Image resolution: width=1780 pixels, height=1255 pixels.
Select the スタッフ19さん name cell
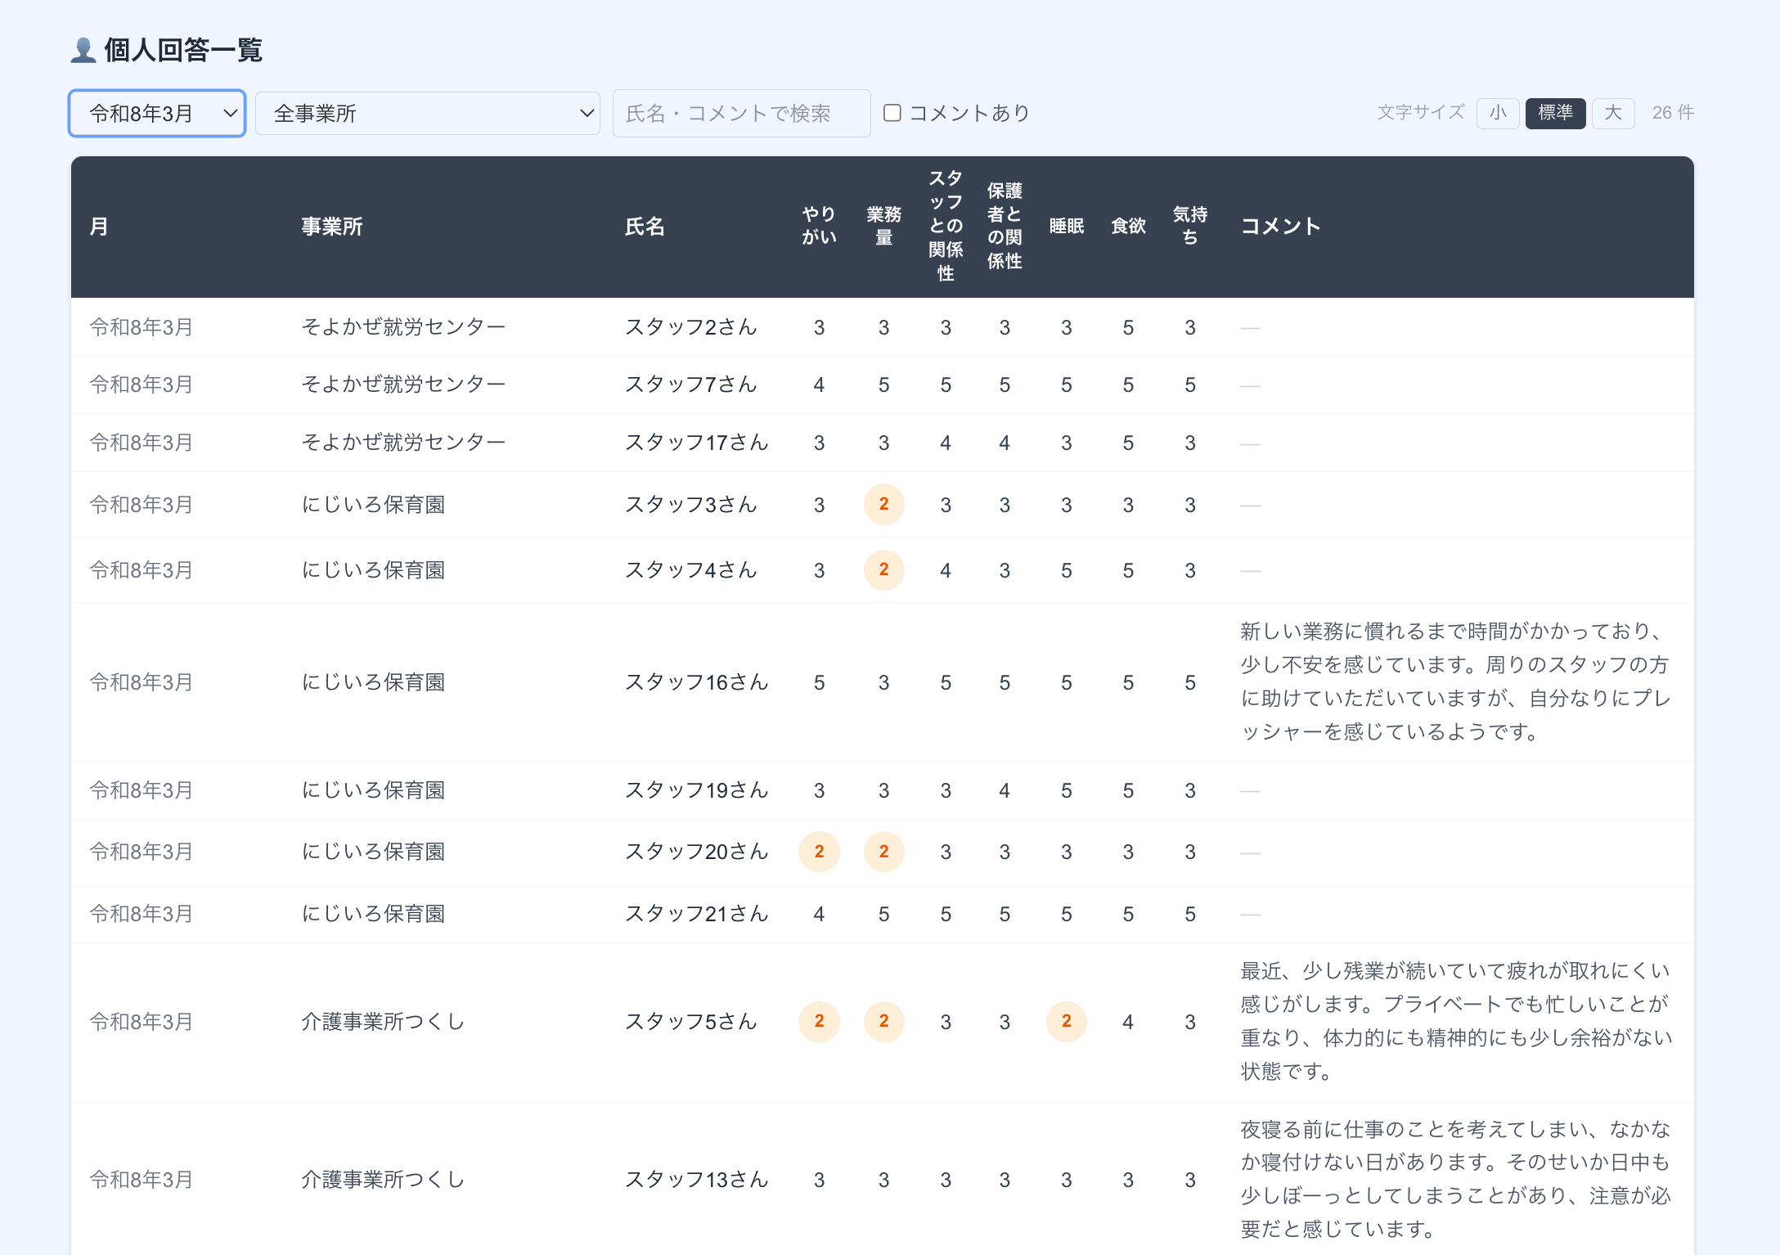coord(697,790)
